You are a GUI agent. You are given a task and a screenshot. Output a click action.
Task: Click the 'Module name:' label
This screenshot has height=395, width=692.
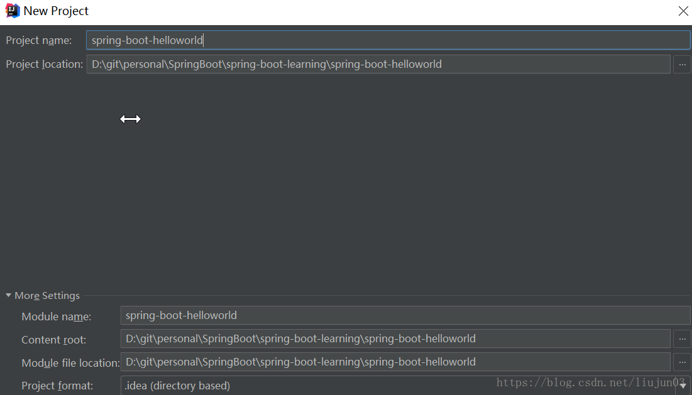coord(57,317)
